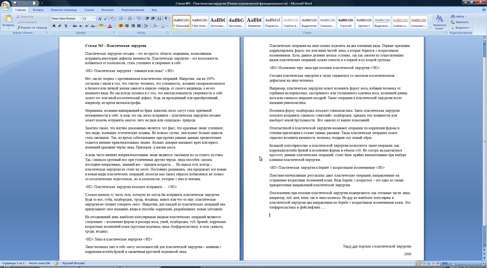The image size is (487, 268).
Task: Click the red font color button
Action: click(110, 26)
